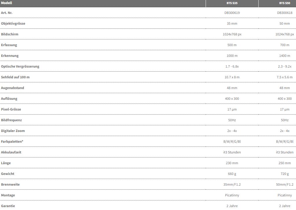Click the Bildschirm row label
The width and height of the screenshot is (296, 210).
10,34
